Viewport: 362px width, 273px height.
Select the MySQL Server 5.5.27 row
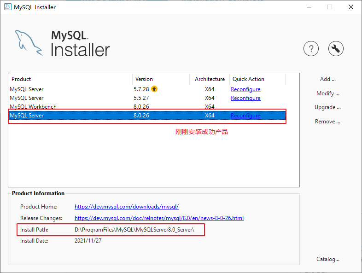(147, 98)
